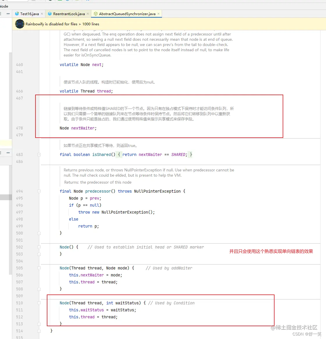The image size is (326, 339).
Task: Click the fold end marker at line 500
Action: click(x=39, y=233)
